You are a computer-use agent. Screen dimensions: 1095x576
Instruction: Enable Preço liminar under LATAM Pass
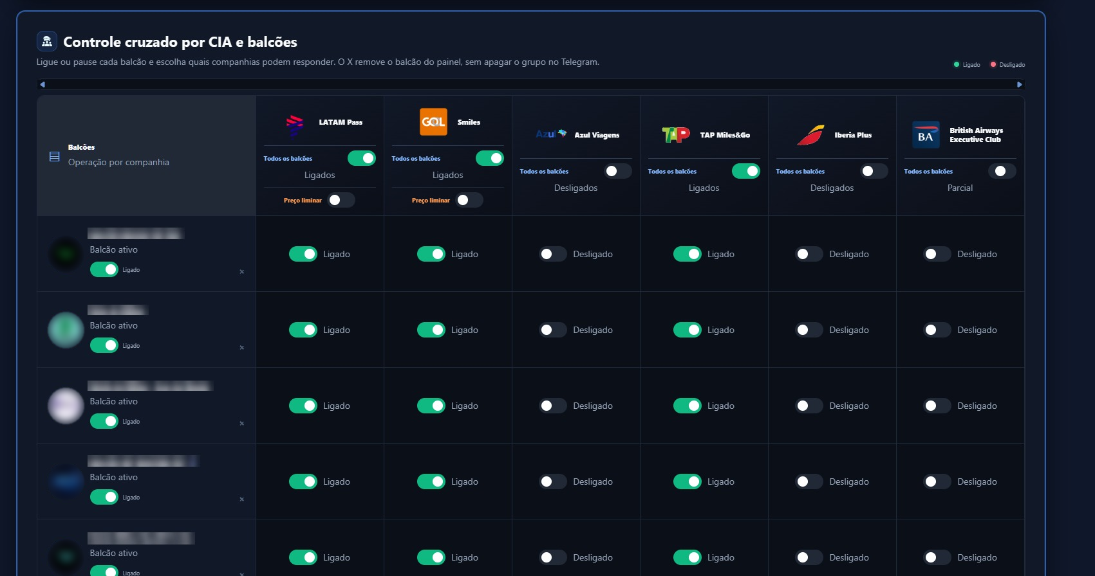pyautogui.click(x=341, y=200)
